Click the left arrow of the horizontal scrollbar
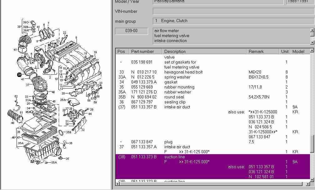The image size is (315, 190). [118, 184]
